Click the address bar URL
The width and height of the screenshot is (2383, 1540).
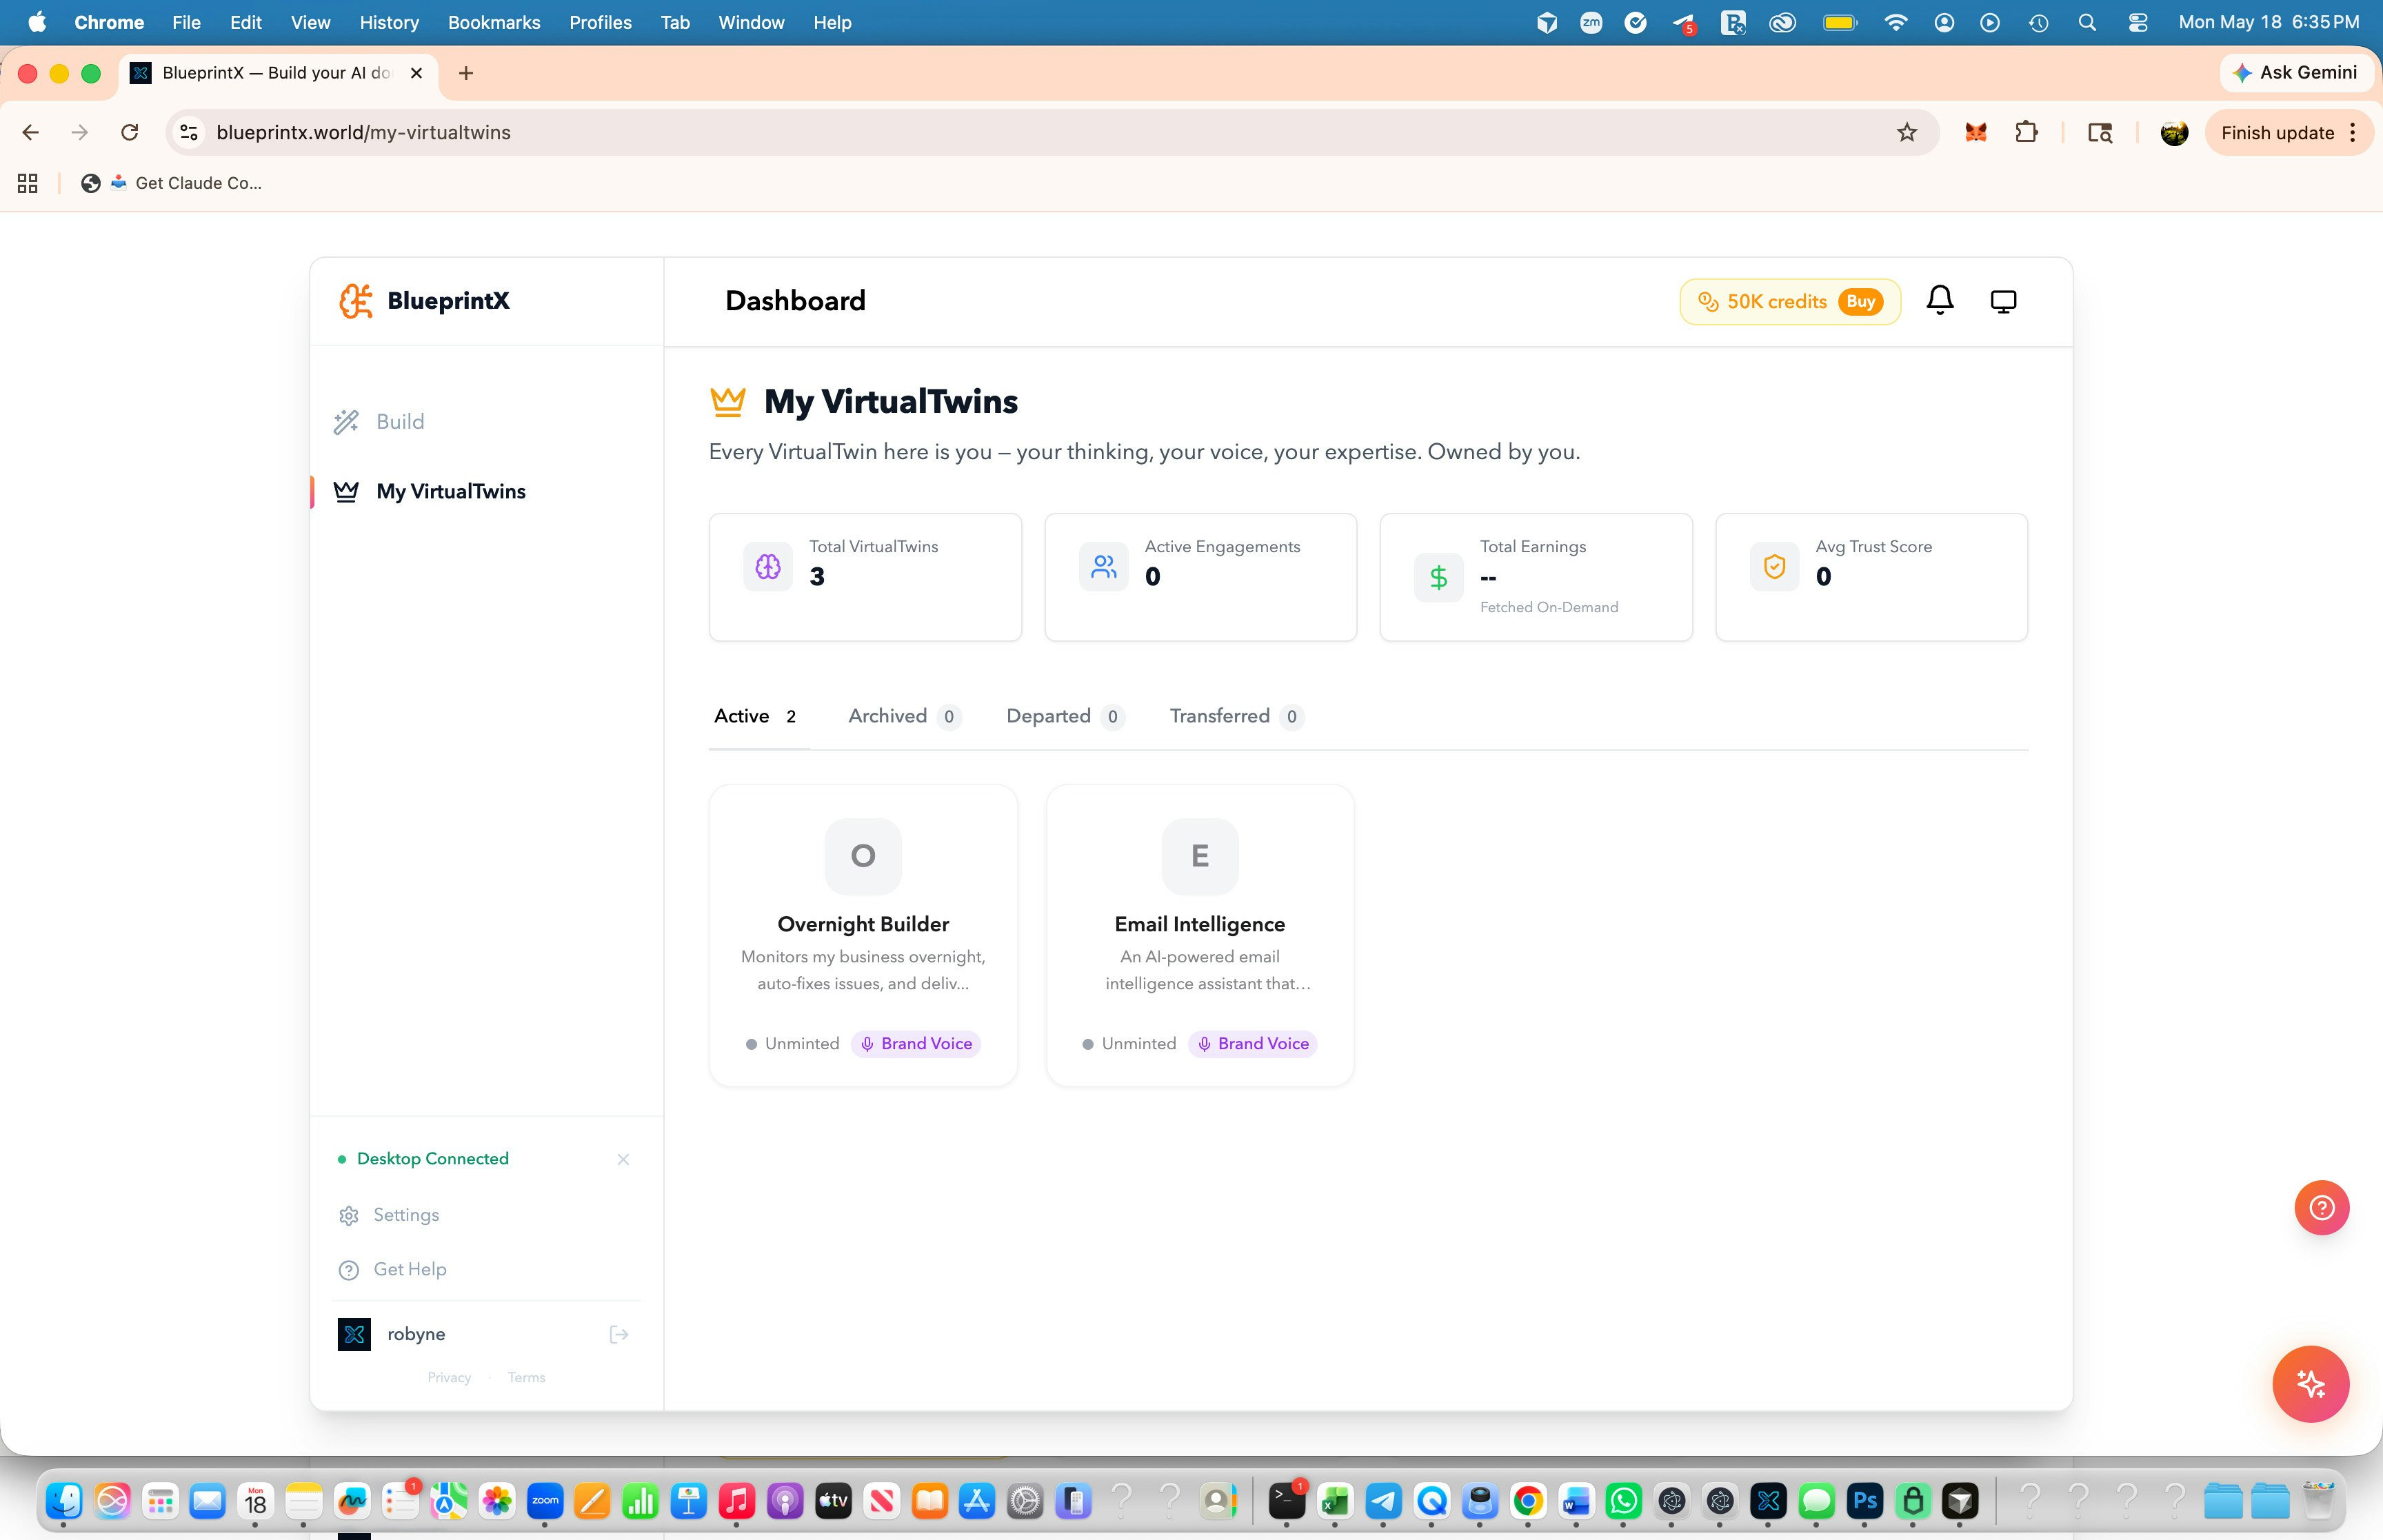click(x=363, y=133)
